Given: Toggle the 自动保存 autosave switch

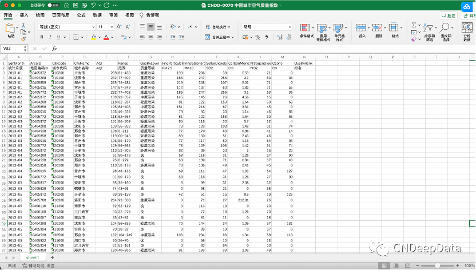Looking at the screenshot, I should point(53,5).
